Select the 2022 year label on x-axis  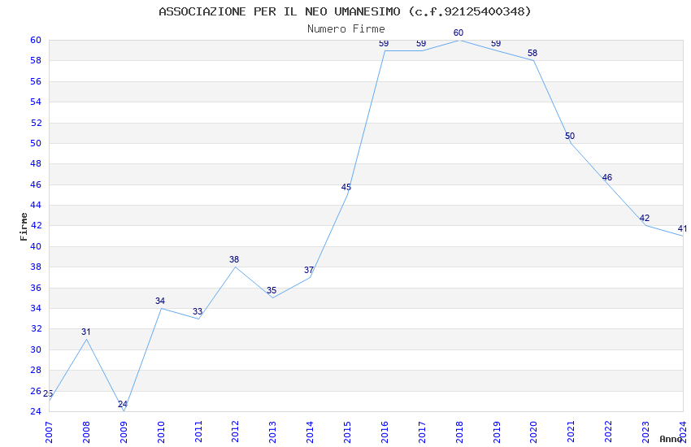pos(608,432)
